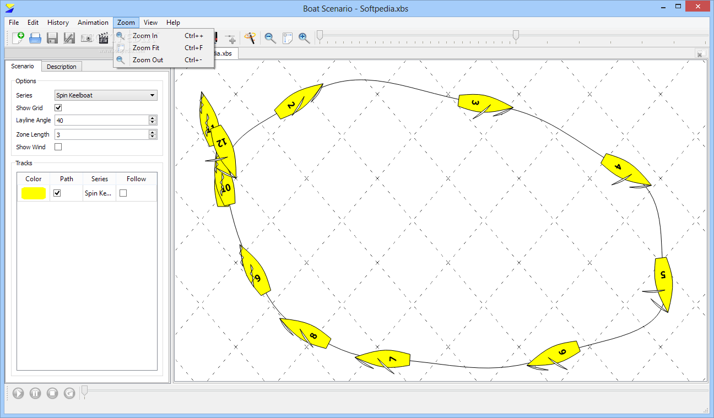Viewport: 714px width, 418px height.
Task: Enable the Follow checkbox in Tracks
Action: (123, 193)
